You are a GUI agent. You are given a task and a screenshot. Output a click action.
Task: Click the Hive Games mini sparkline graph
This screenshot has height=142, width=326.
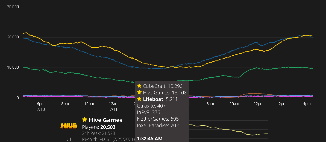coord(228,130)
